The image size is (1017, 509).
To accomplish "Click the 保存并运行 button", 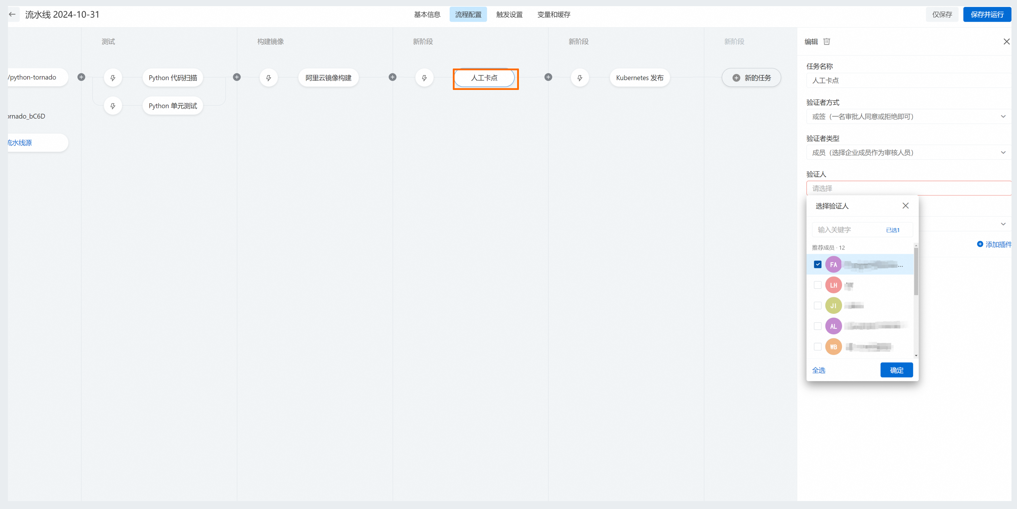I will [x=987, y=15].
